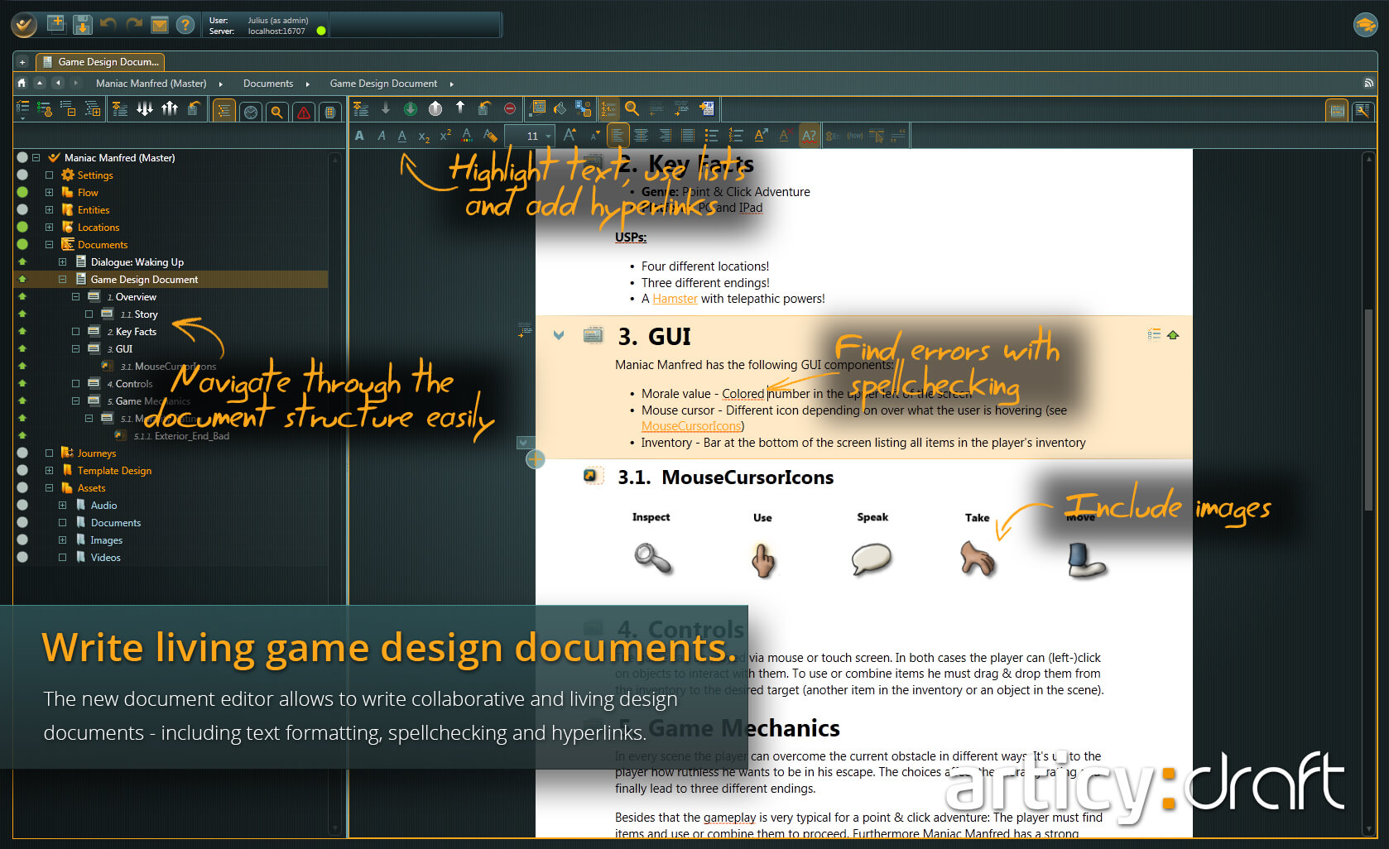
Task: Open the MouseCursorIcons link in the GUI section
Action: point(690,425)
